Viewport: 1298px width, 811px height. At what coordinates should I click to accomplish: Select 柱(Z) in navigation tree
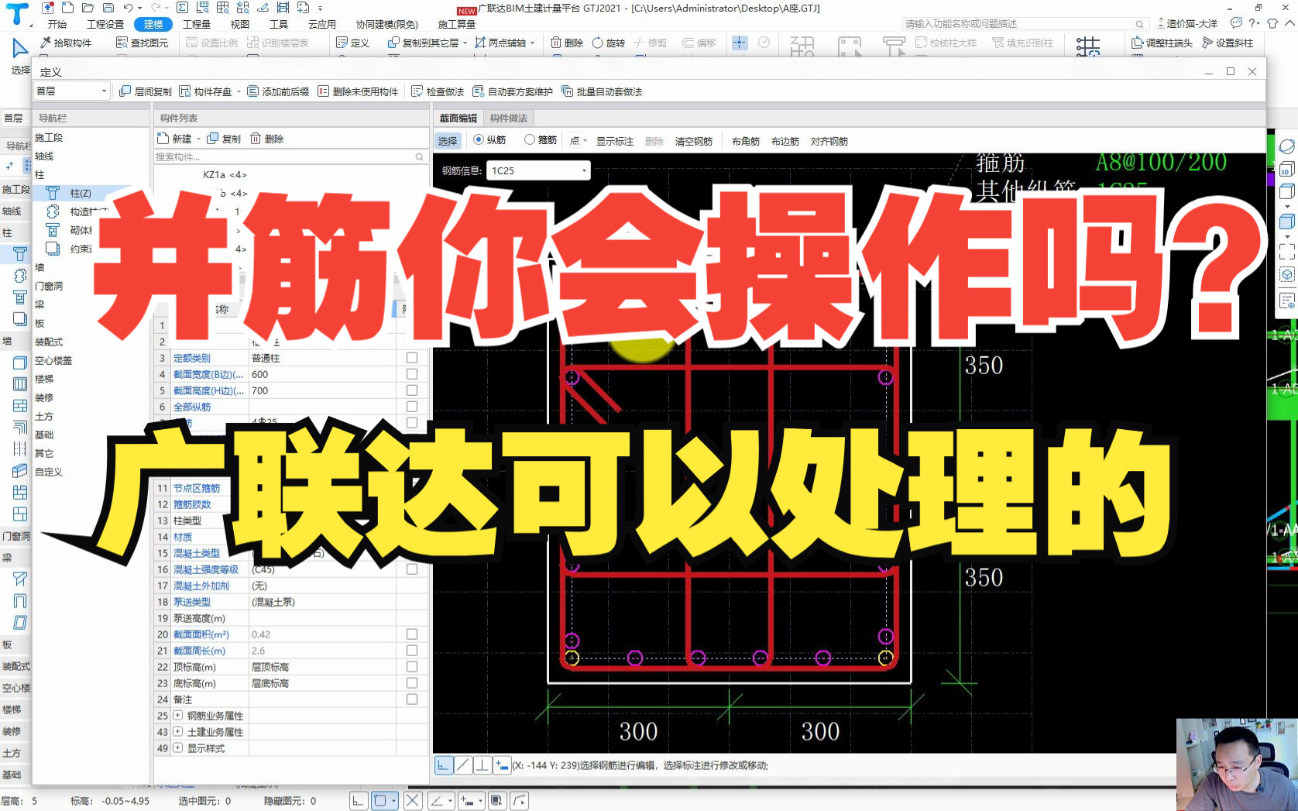pyautogui.click(x=81, y=193)
